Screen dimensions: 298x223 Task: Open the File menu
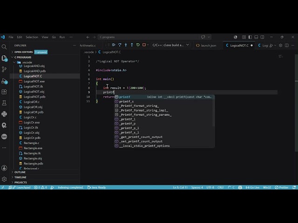click(x=11, y=37)
